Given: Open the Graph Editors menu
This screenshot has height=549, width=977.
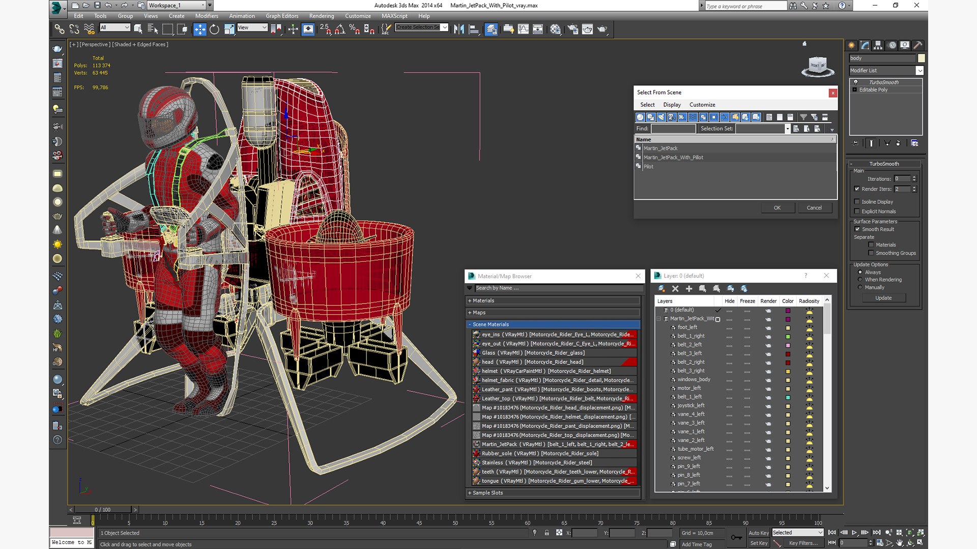Looking at the screenshot, I should pos(282,16).
